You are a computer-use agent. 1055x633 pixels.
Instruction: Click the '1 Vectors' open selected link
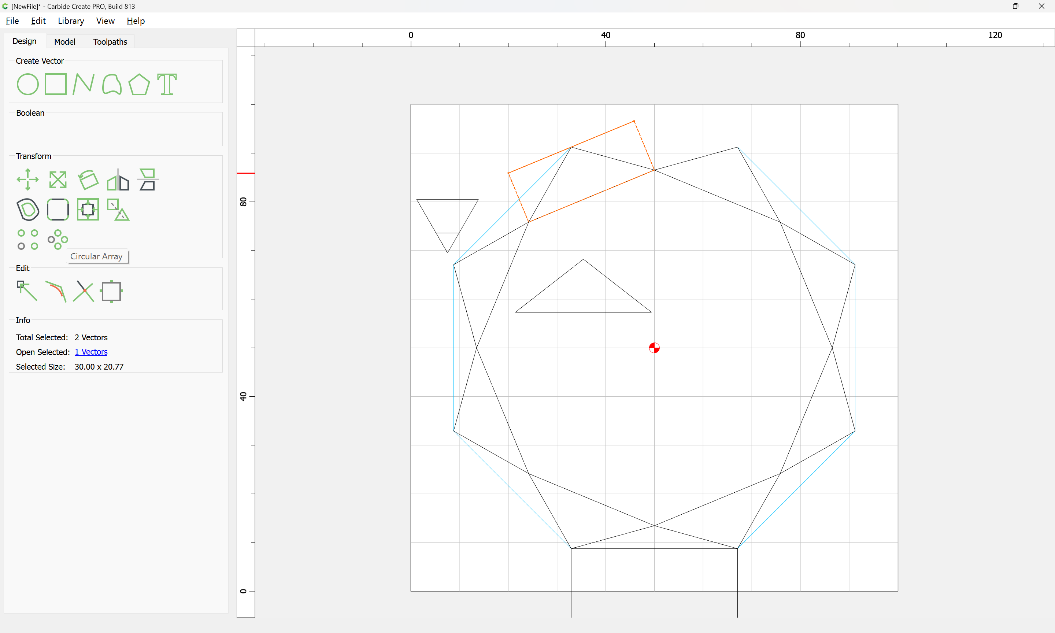91,352
